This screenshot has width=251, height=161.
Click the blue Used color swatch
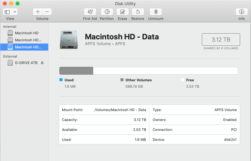pos(61,80)
